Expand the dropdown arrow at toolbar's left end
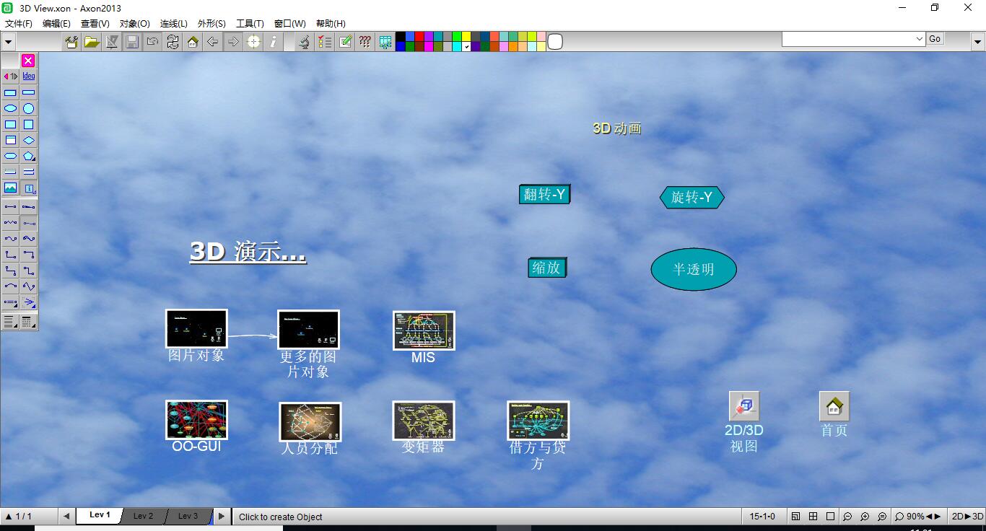The image size is (986, 531). coord(9,42)
